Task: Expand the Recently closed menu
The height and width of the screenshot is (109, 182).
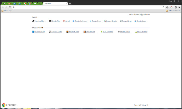Action: pyautogui.click(x=142, y=105)
